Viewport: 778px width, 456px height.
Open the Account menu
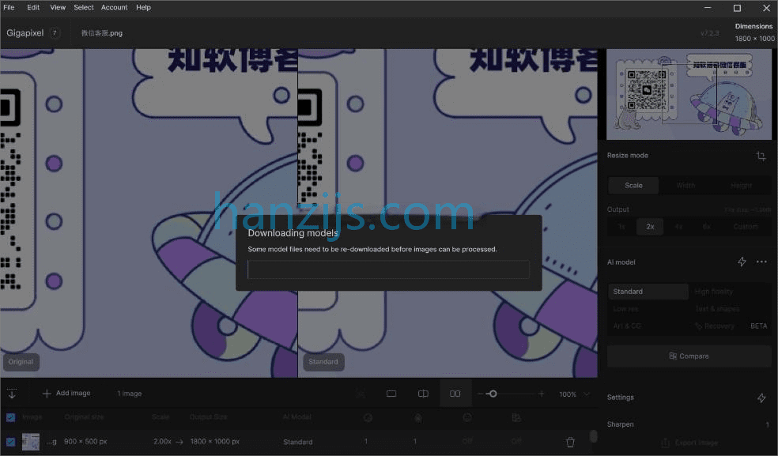click(x=114, y=7)
